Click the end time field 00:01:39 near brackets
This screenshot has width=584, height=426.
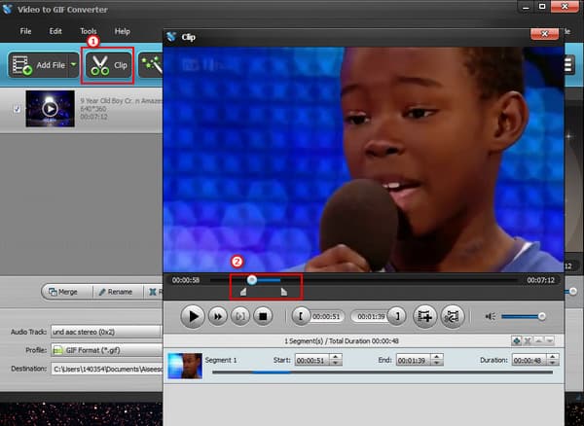pos(371,317)
